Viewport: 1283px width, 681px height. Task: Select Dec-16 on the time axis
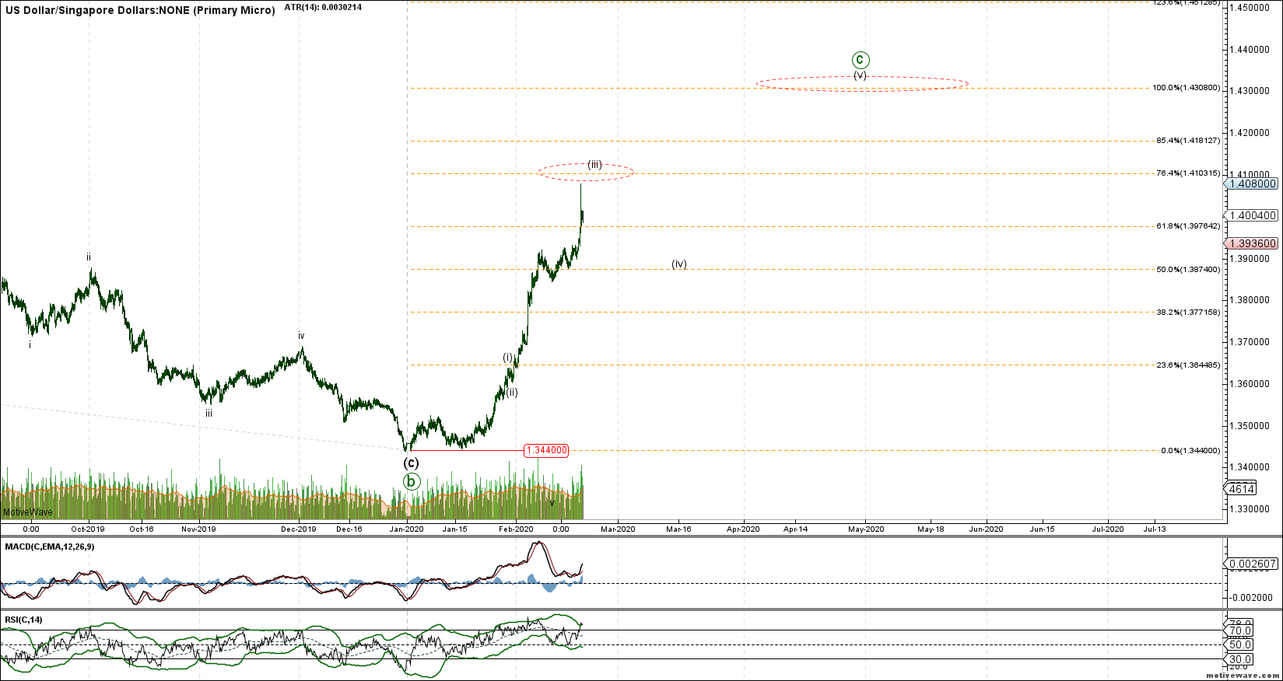coord(349,529)
